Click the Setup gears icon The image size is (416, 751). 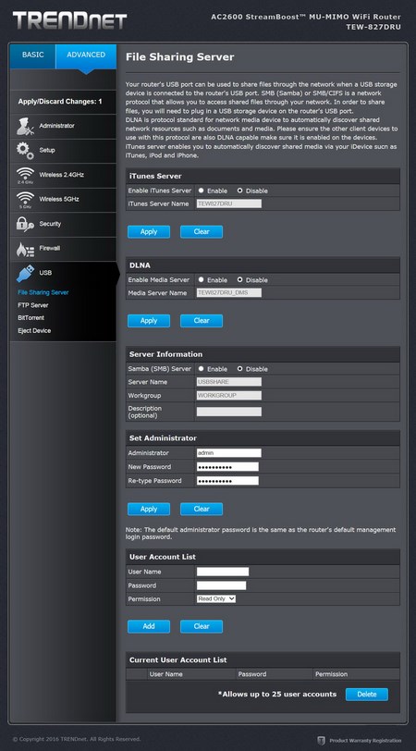tap(25, 151)
